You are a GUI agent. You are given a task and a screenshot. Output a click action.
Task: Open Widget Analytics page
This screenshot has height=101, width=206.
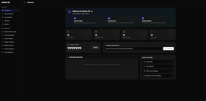11,42
